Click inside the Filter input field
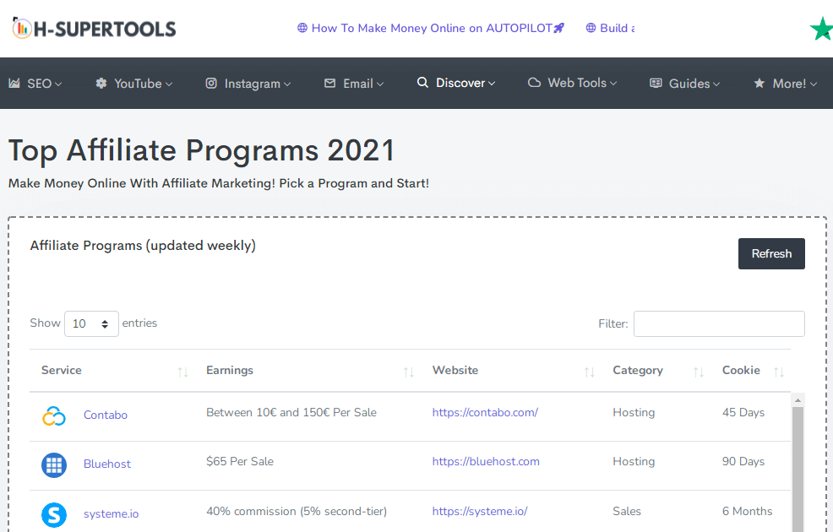The image size is (833, 532). (x=718, y=323)
